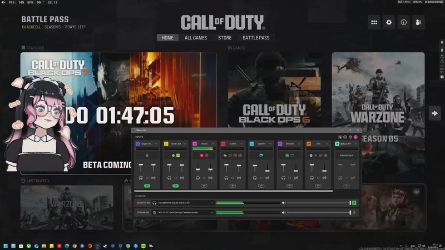Expand Browser channel dropdown
The width and height of the screenshot is (445, 250).
[299, 144]
